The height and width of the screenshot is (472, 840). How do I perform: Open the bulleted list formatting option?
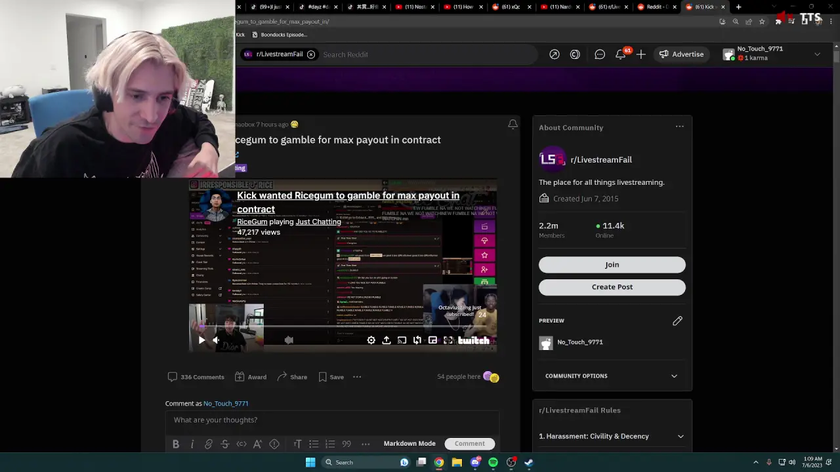point(314,444)
